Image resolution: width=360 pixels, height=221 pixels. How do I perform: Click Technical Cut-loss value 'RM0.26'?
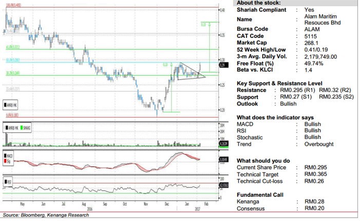[x=314, y=181]
